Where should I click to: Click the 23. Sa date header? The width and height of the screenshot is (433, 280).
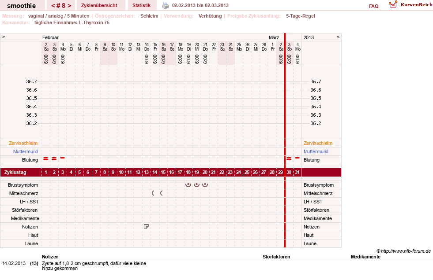coord(222,47)
